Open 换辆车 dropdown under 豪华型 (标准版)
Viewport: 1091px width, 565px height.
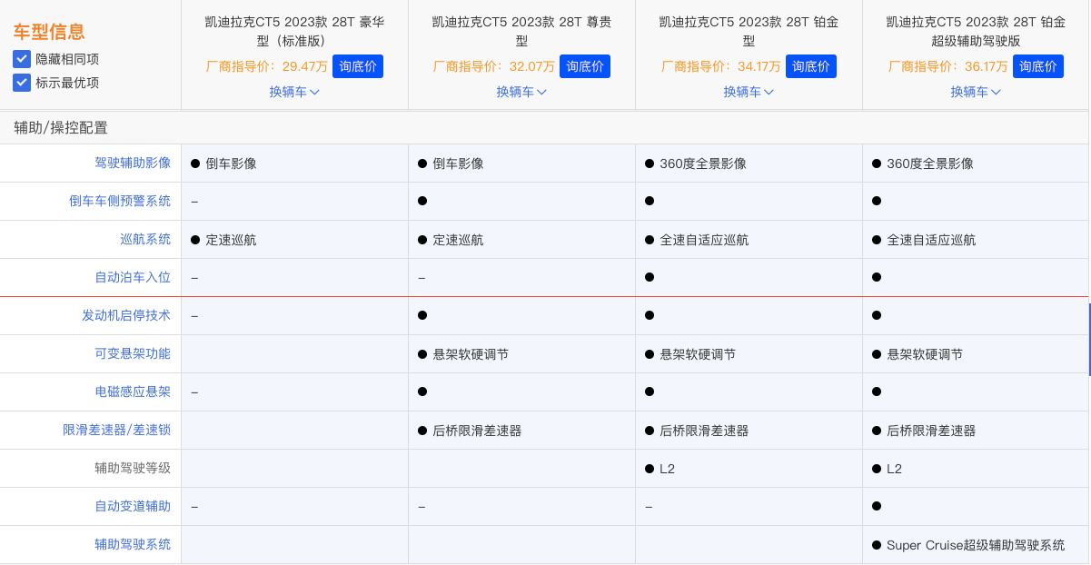pyautogui.click(x=294, y=92)
